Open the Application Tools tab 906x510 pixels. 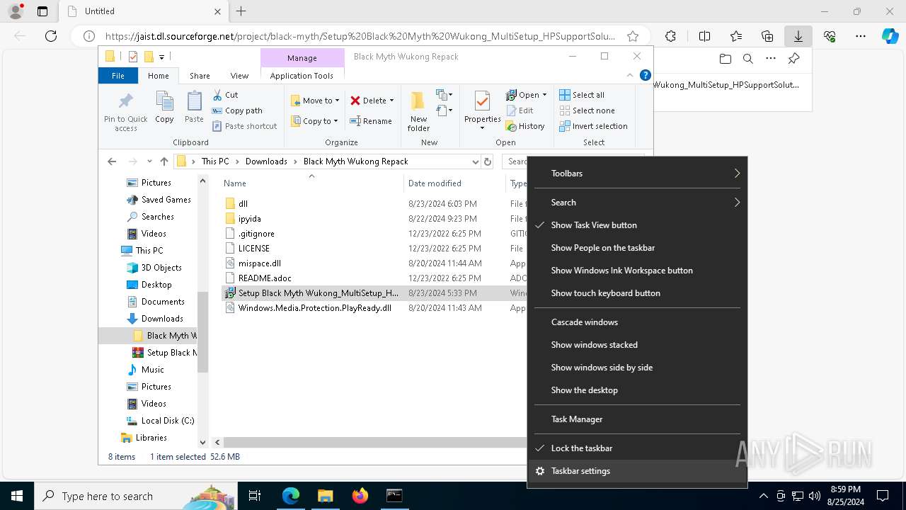click(x=302, y=76)
